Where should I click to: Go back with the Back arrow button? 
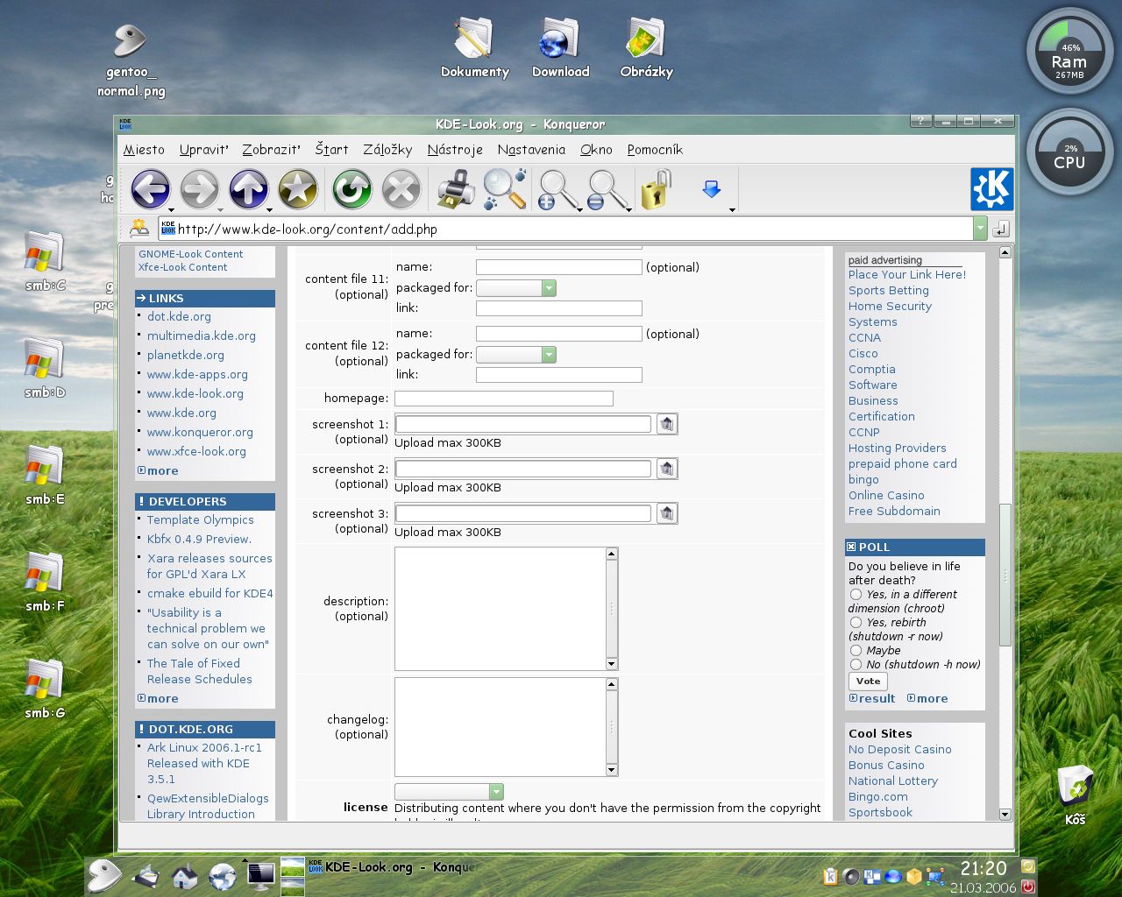[x=150, y=189]
